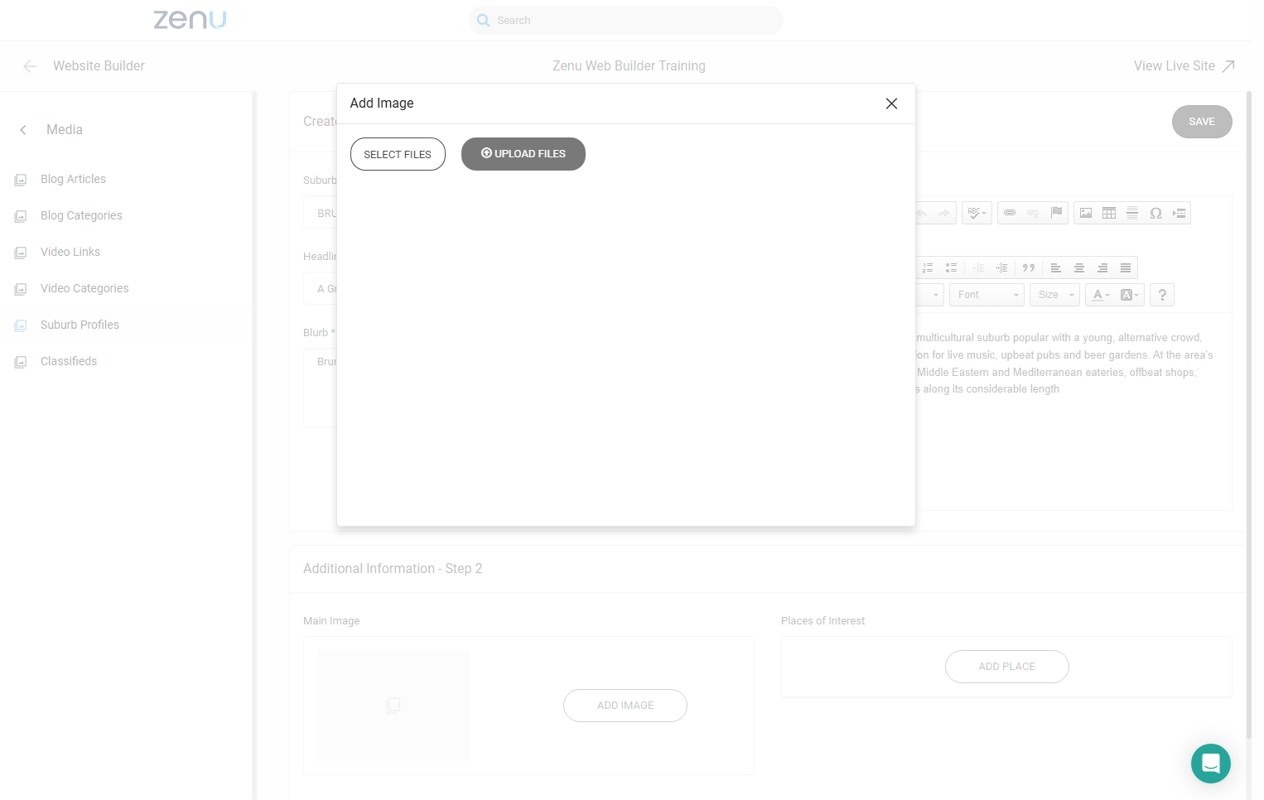Open Video Categories in sidebar
The height and width of the screenshot is (800, 1264).
pyautogui.click(x=84, y=288)
